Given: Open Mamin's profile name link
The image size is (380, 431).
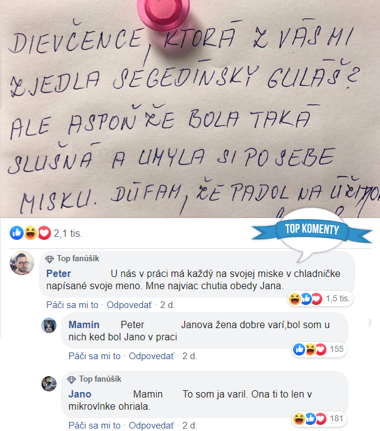Looking at the screenshot, I should pos(84,325).
